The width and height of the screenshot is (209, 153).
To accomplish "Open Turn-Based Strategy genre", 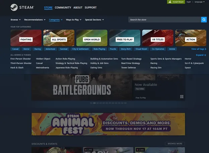I will click(x=131, y=59).
